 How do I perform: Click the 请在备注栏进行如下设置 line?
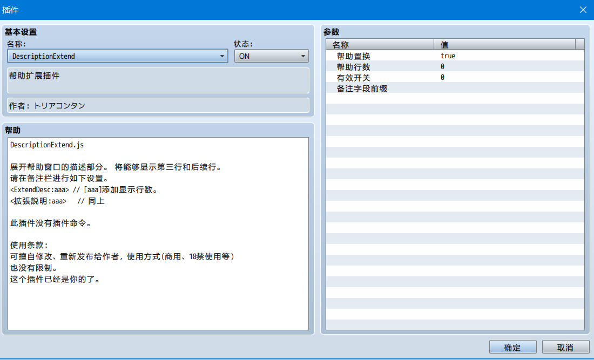[59, 178]
